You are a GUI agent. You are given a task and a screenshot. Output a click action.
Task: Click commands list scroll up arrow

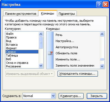tap(102, 34)
